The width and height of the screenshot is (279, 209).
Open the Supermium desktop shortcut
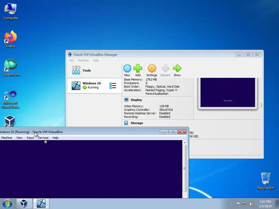(x=11, y=67)
